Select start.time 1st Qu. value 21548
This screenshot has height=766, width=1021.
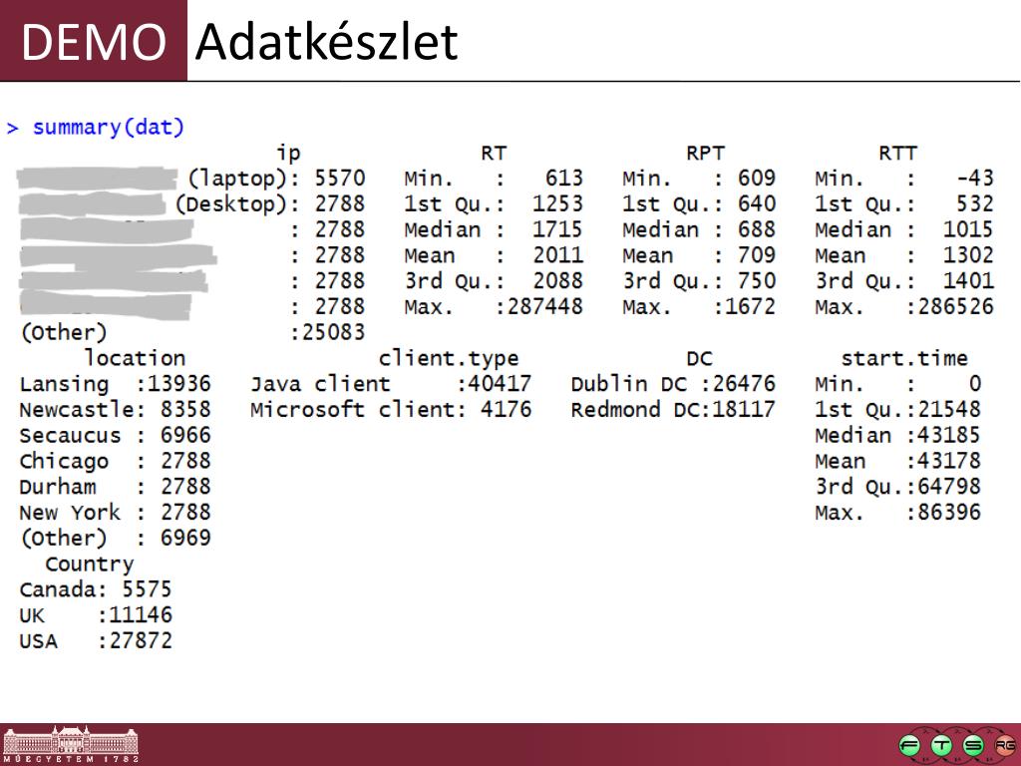[949, 409]
